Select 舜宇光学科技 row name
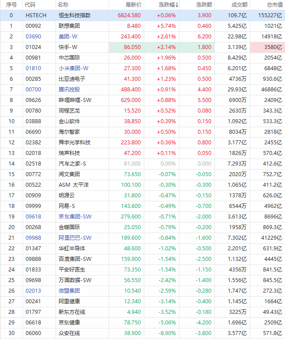This screenshot has width=285, height=339. click(x=75, y=143)
